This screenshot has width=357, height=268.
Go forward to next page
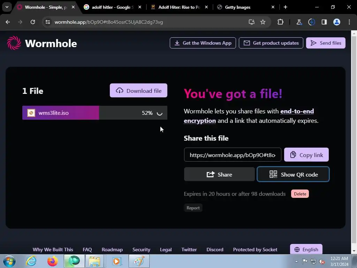(20, 22)
